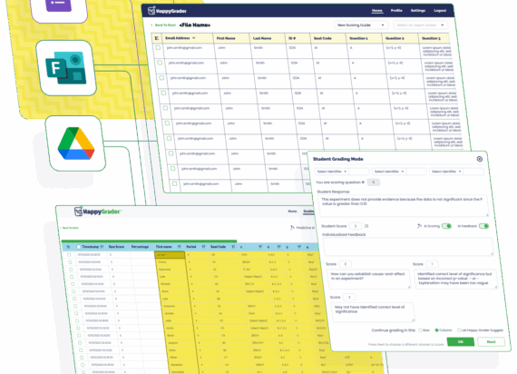This screenshot has height=374, width=517.
Task: Click the Google Drive icon tile
Action: click(76, 143)
